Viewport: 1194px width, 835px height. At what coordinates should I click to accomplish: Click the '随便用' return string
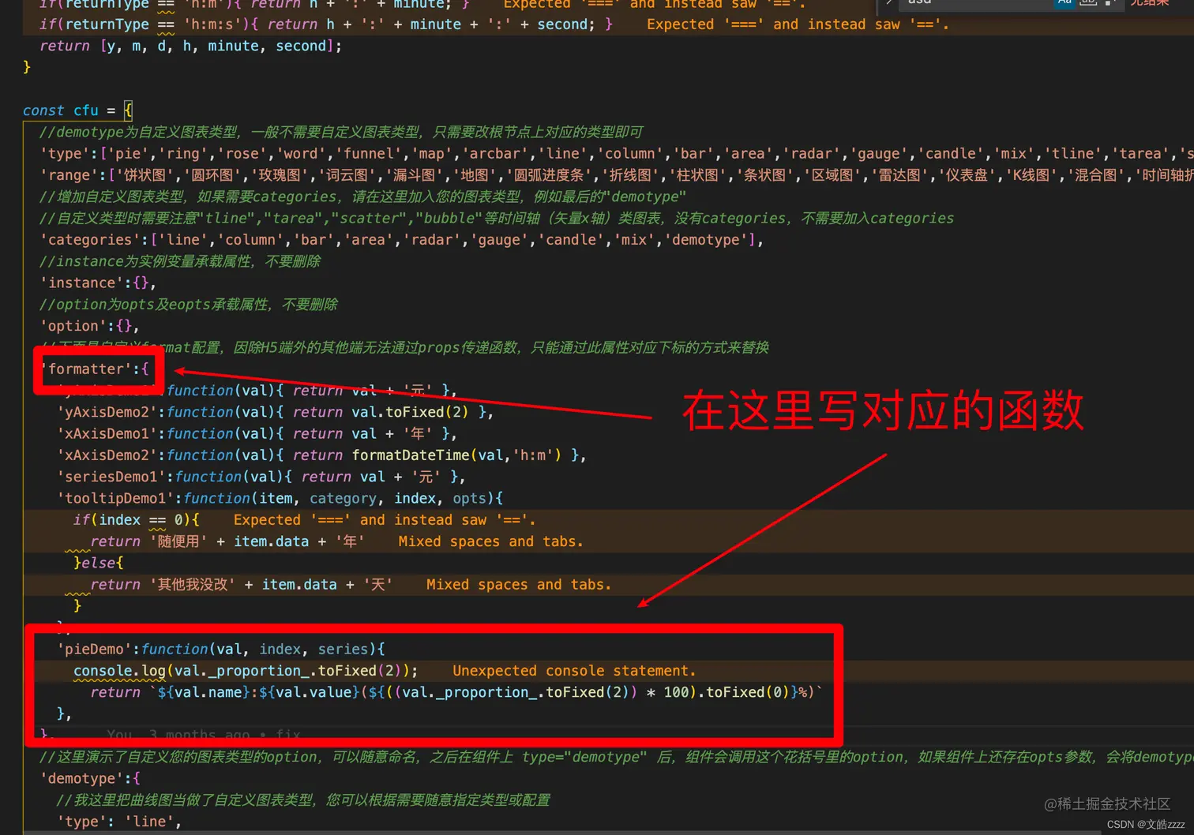178,541
